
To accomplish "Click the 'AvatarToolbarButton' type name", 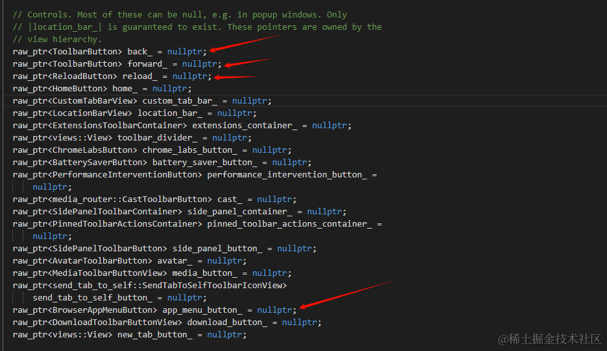I will point(100,261).
